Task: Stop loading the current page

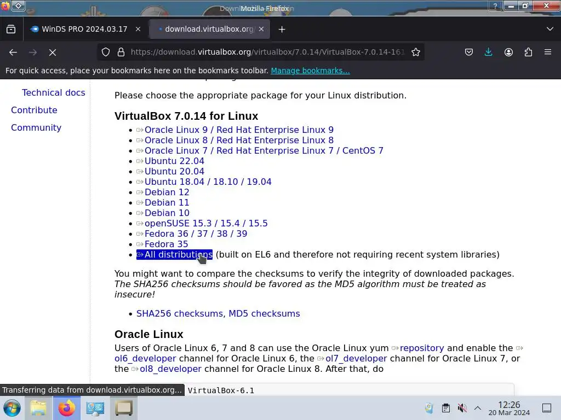Action: pos(53,52)
